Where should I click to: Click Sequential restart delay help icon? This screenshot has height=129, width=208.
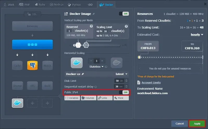[96, 87]
